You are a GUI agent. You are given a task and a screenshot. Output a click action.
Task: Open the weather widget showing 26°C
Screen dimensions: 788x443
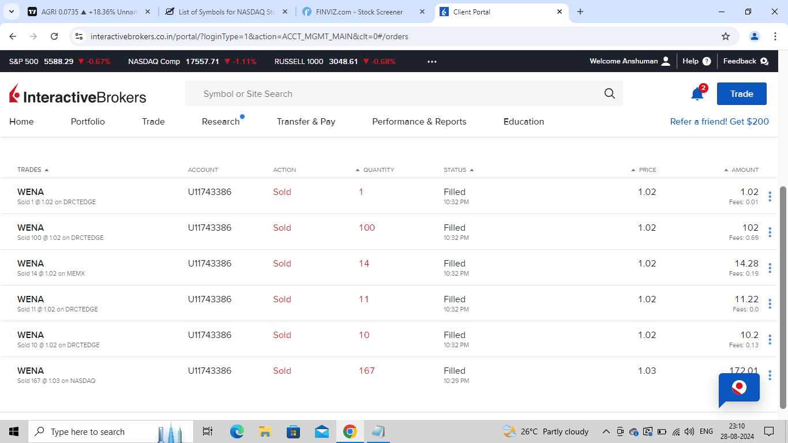pyautogui.click(x=545, y=431)
